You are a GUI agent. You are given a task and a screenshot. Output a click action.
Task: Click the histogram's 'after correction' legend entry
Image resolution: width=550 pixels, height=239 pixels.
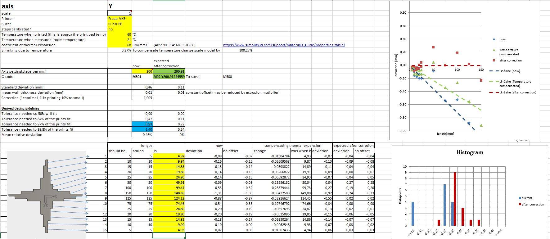(531, 204)
